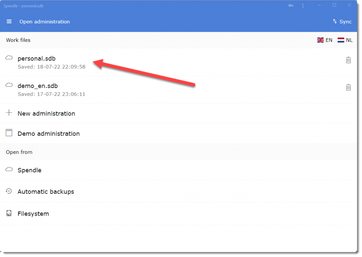Screen dimensions: 362x257
Task: Click the Sync arrows icon
Action: pos(335,21)
